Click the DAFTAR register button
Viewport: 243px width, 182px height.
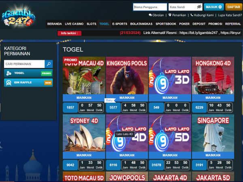point(234,7)
